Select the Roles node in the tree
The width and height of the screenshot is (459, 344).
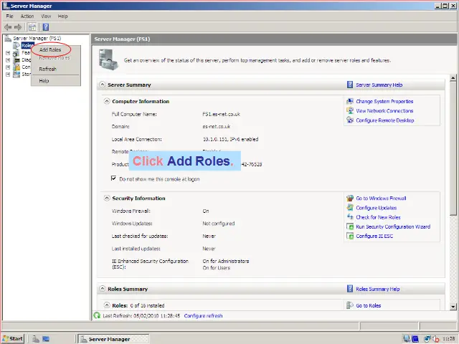27,45
